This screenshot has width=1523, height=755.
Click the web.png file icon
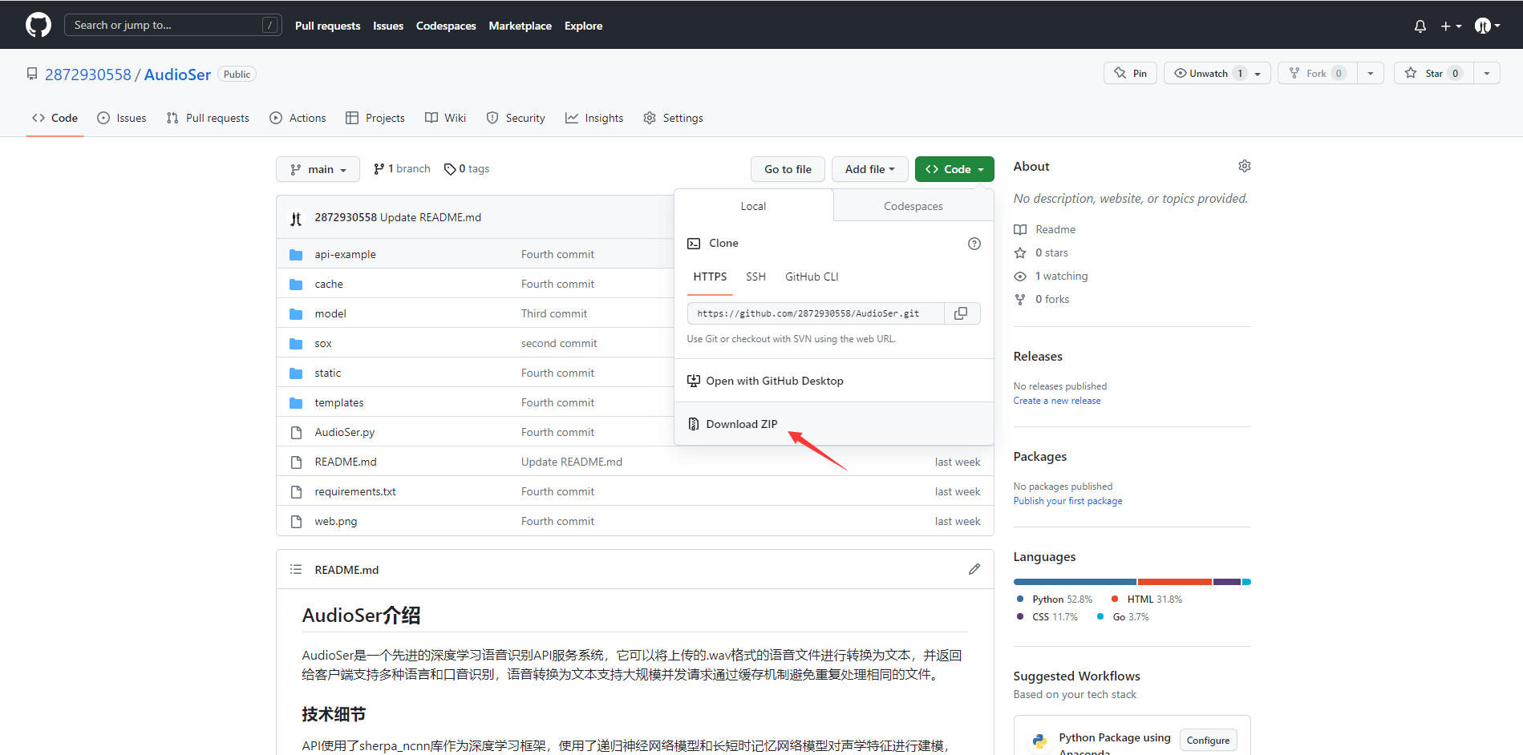[296, 522]
